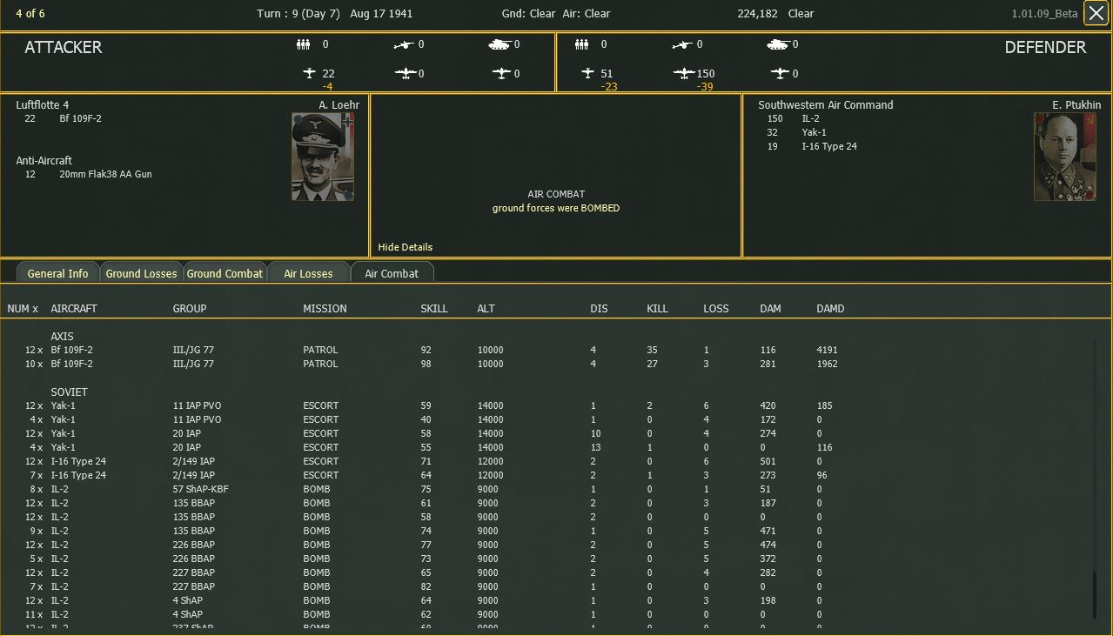Open the General Info tab
Image resolution: width=1113 pixels, height=636 pixels.
tap(57, 273)
